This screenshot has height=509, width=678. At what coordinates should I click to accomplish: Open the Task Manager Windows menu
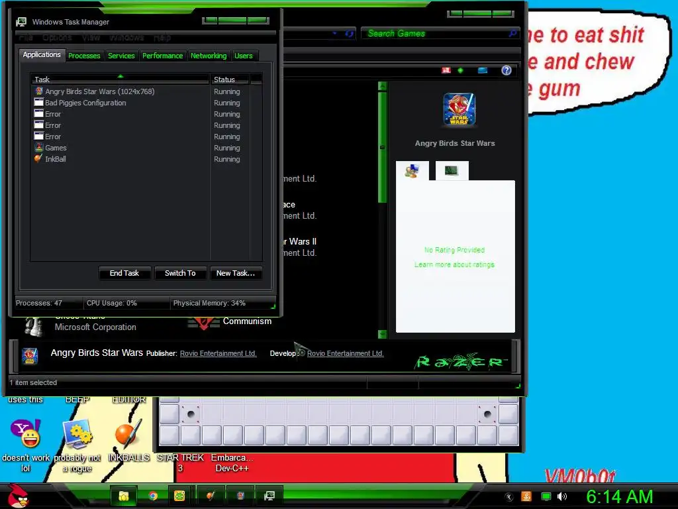pyautogui.click(x=126, y=38)
